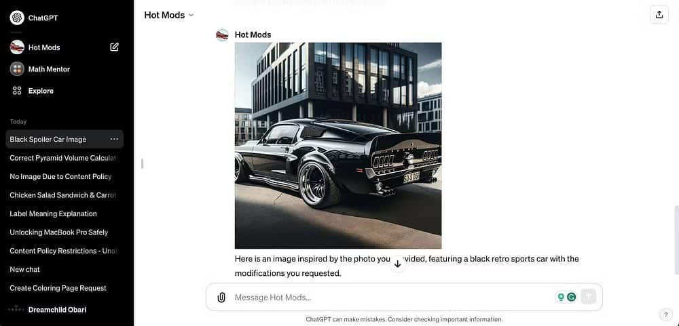Screen dimensions: 679x326
Task: Click the green lightbulb extension icon
Action: [x=561, y=297]
